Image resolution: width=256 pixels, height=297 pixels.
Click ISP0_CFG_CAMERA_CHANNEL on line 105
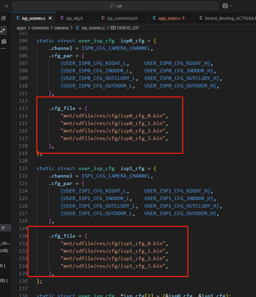click(116, 48)
